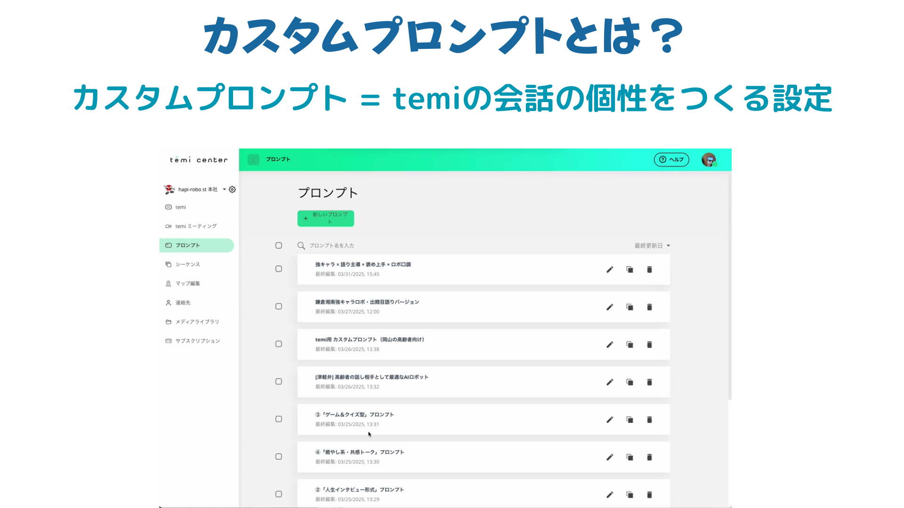This screenshot has height=508, width=904.
Task: Duplicate the ②「人生インタビュー形式」prompt
Action: pos(630,495)
